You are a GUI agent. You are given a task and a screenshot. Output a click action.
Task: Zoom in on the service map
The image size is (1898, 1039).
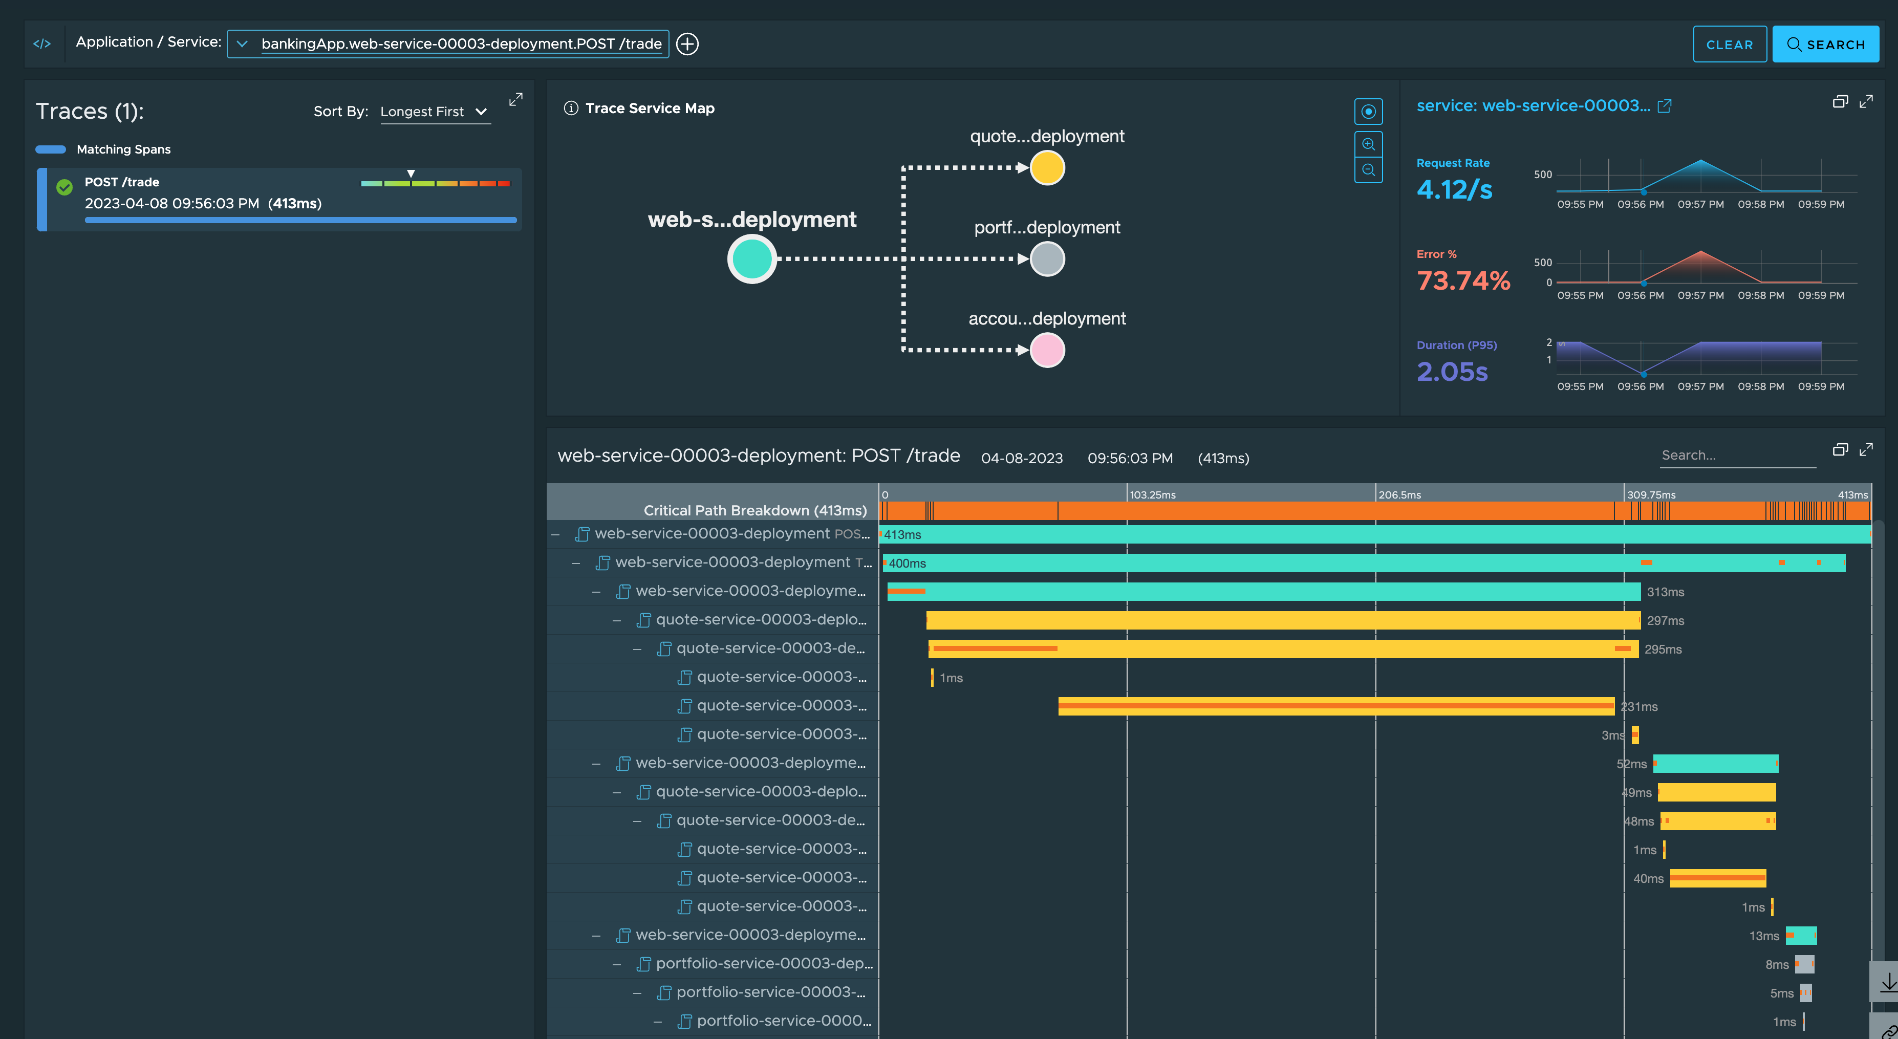pos(1368,144)
